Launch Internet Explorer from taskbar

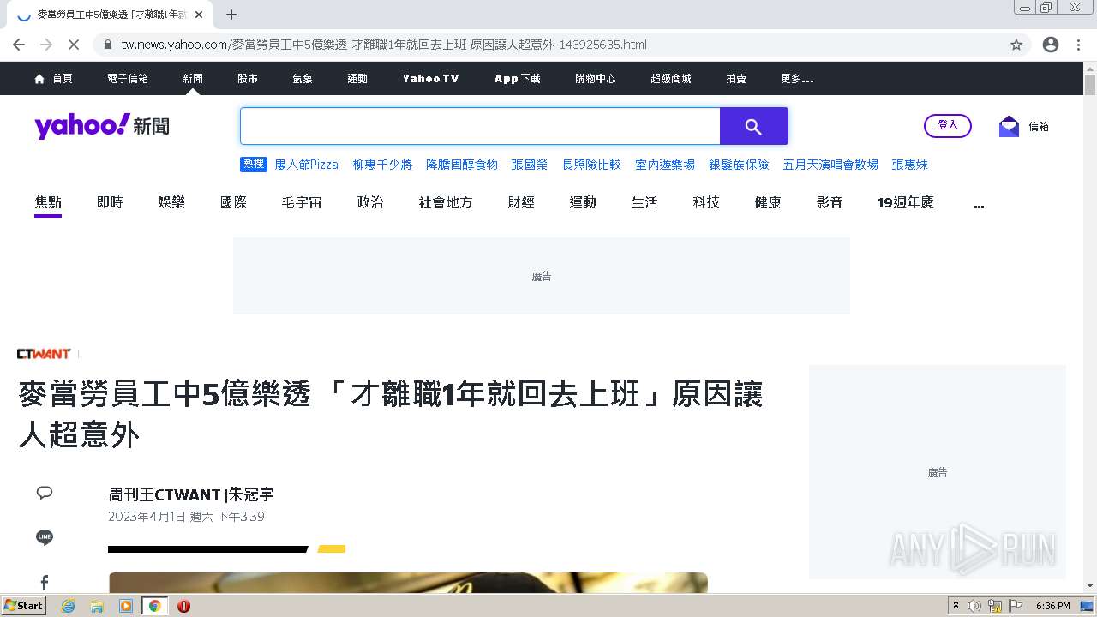click(69, 606)
